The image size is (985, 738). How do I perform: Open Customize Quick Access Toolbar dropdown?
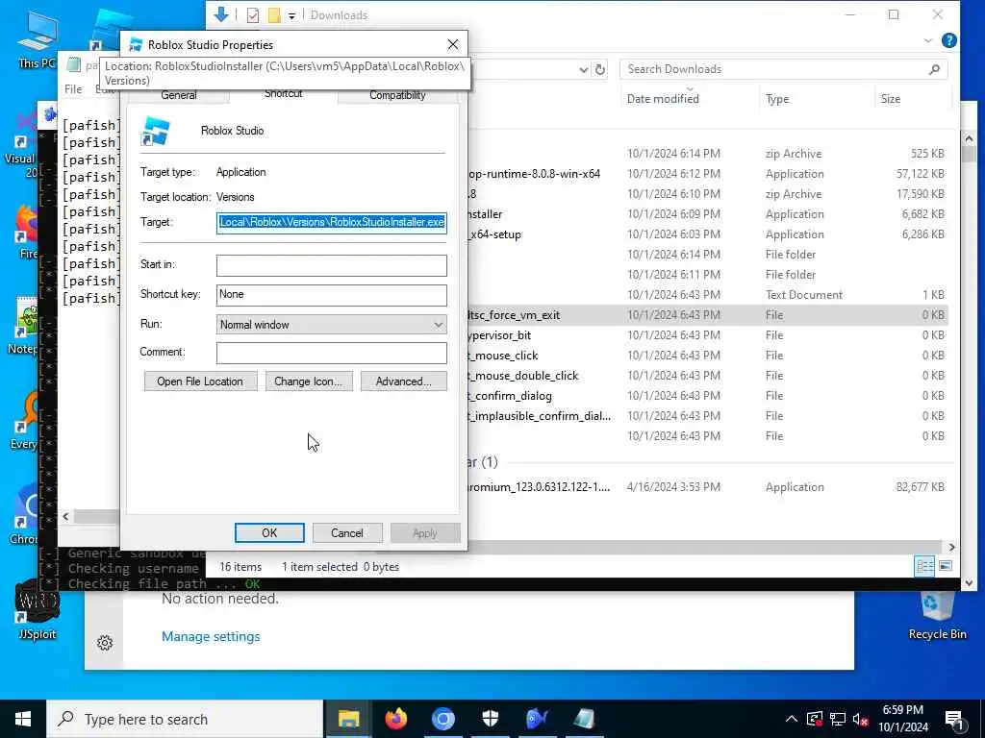pyautogui.click(x=292, y=15)
